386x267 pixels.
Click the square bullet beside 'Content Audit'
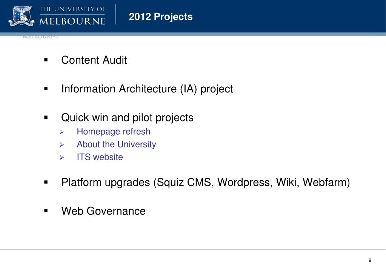pyautogui.click(x=46, y=60)
